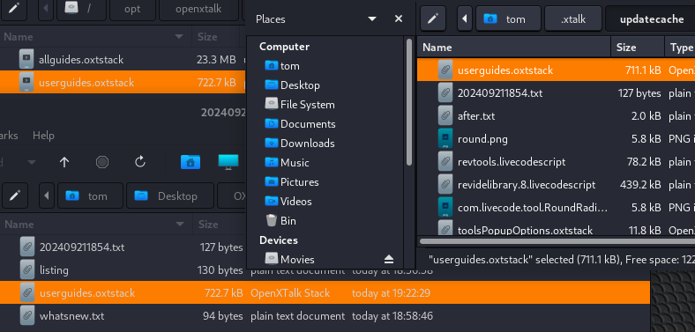The height and width of the screenshot is (332, 695).
Task: Open Pictures in Places sidebar
Action: (292, 182)
